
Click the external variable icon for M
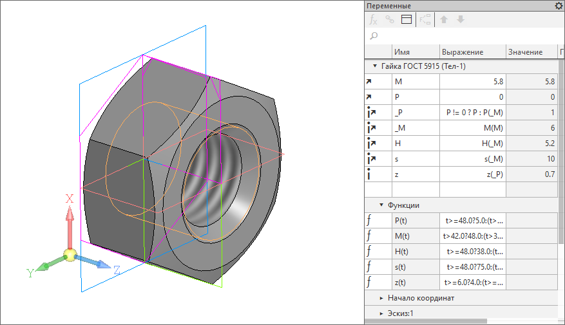point(369,82)
